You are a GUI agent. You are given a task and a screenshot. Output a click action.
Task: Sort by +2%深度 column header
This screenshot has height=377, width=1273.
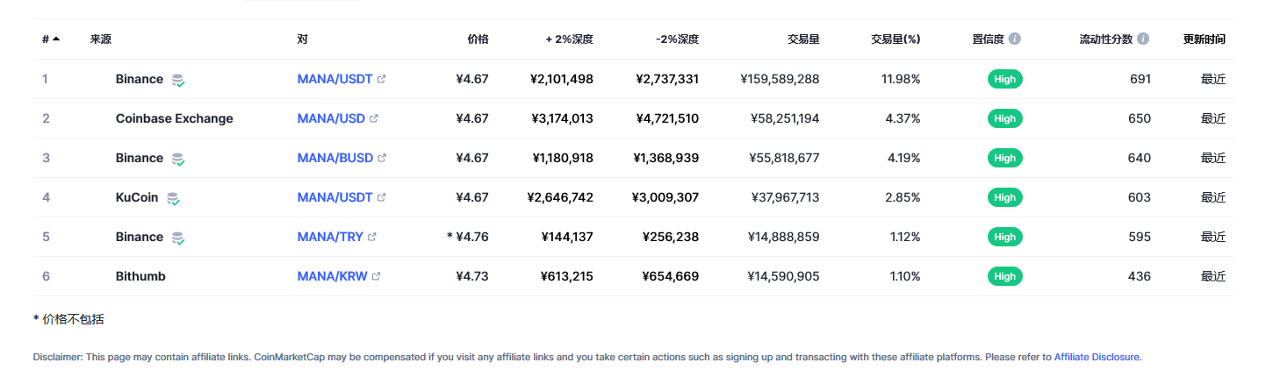coord(569,39)
